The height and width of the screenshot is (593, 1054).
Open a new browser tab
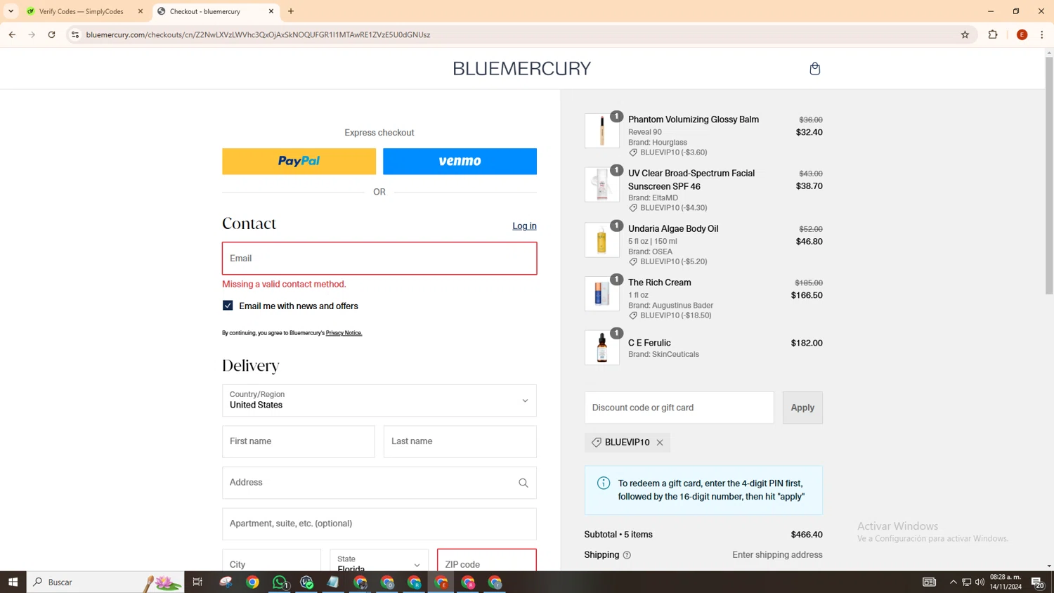(x=291, y=11)
